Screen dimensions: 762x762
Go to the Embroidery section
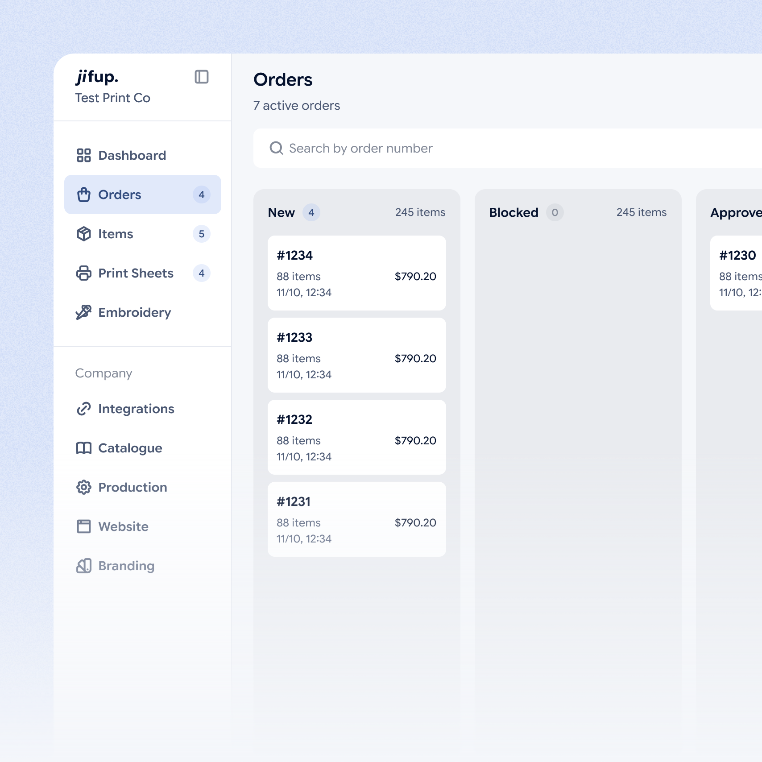point(143,312)
